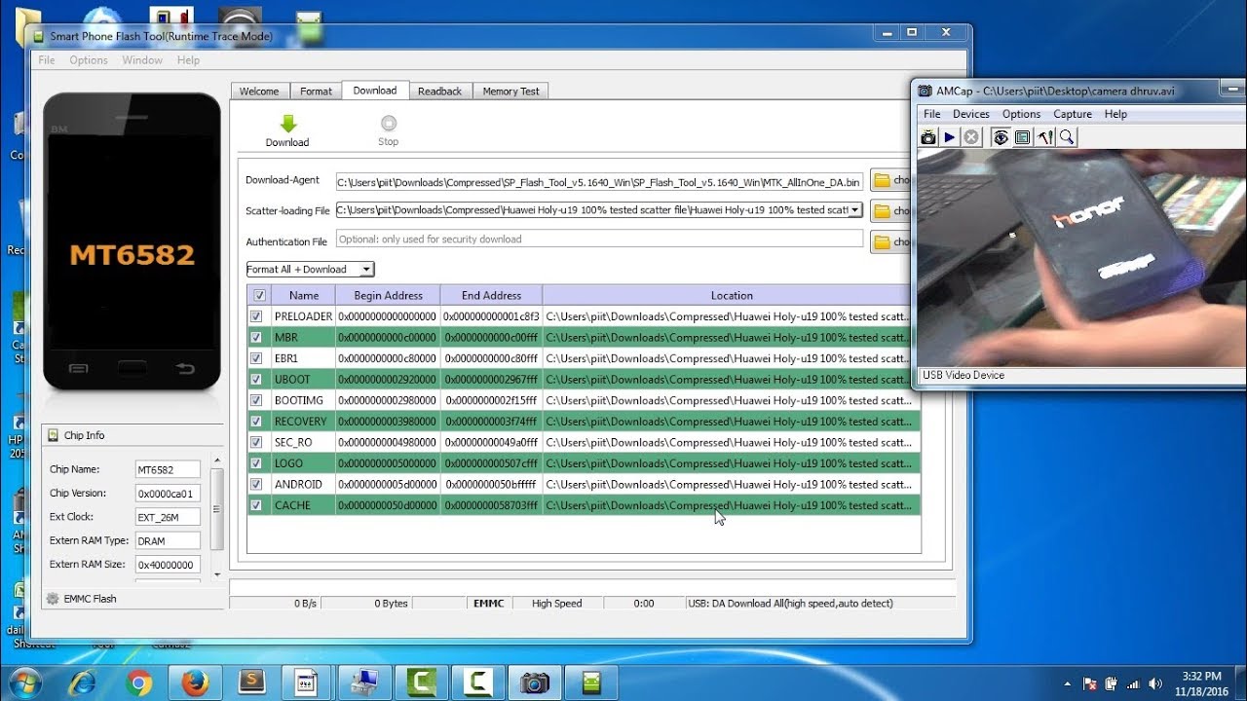Click the grey Stop icon
1247x701 pixels.
389,123
